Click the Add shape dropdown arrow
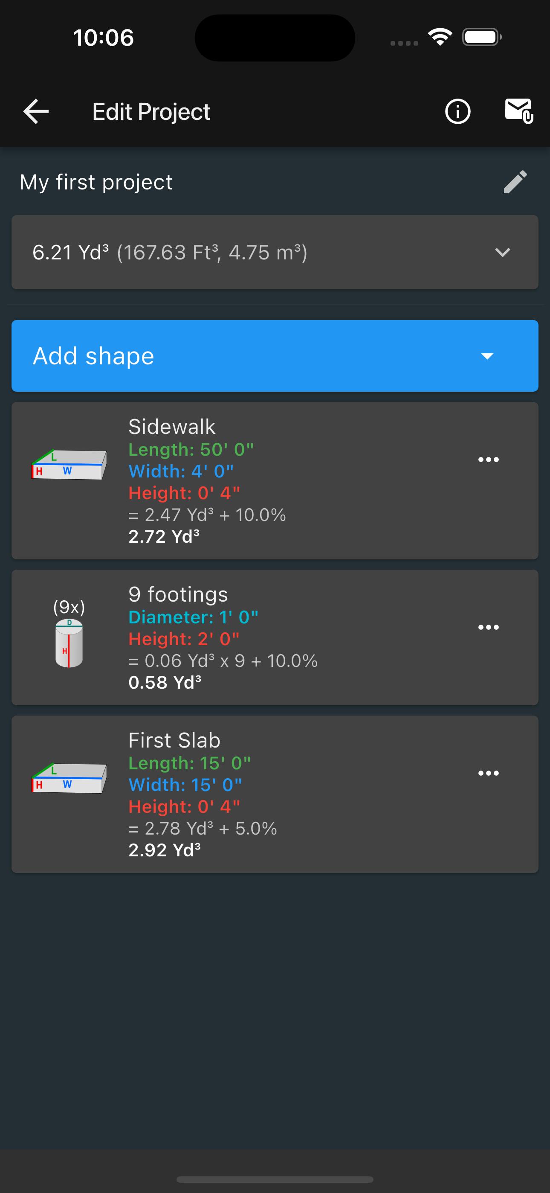 point(487,356)
